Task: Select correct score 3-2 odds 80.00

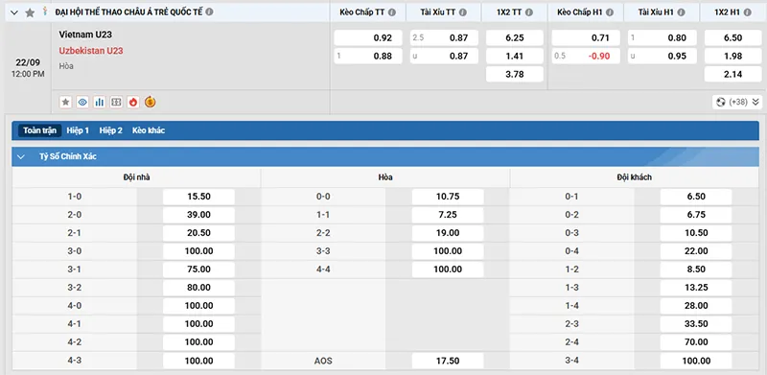Action: [198, 288]
